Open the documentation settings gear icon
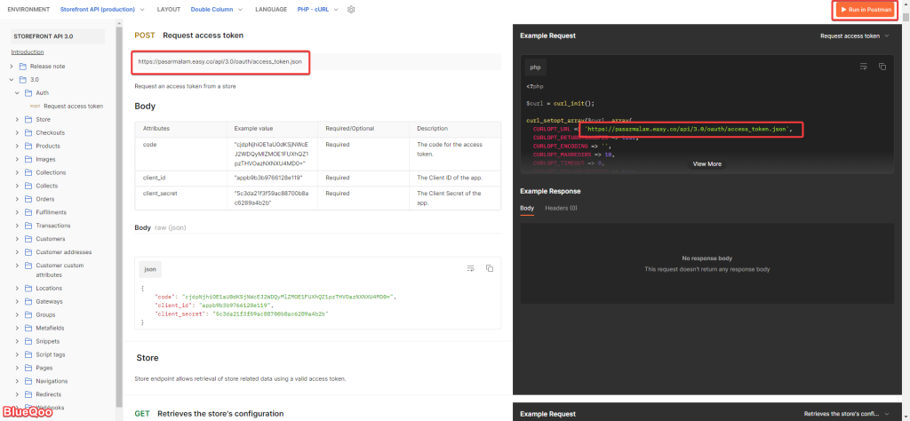910x421 pixels. click(x=351, y=10)
